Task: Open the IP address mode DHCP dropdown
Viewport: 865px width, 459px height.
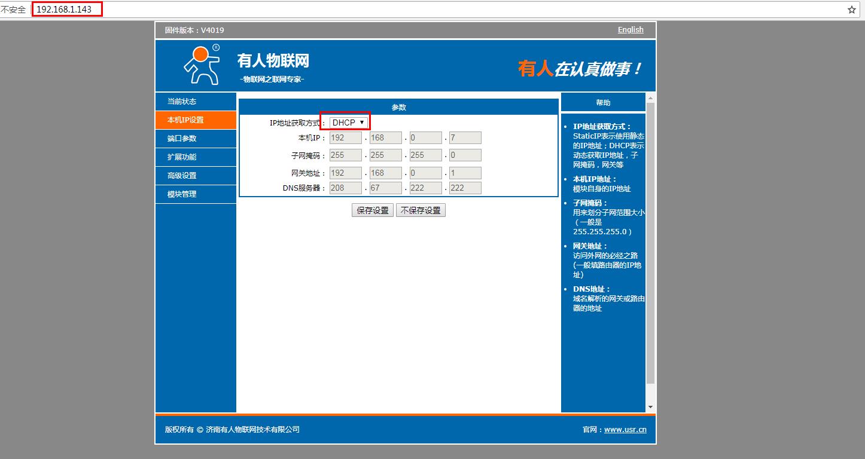Action: (348, 123)
